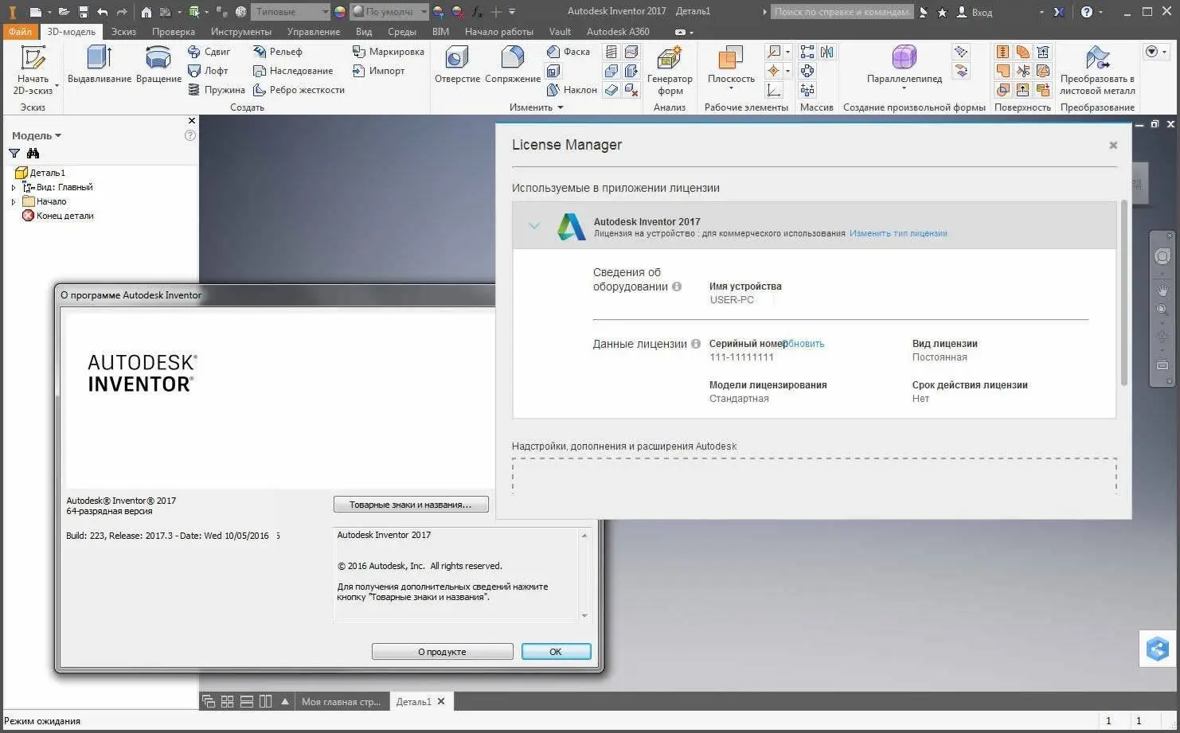This screenshot has height=733, width=1180.
Task: Select the mirror tool in Массив panel
Action: [x=827, y=52]
